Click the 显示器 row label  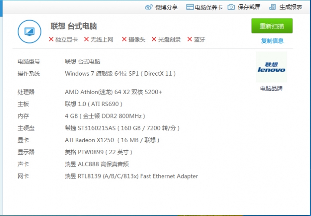26,152
